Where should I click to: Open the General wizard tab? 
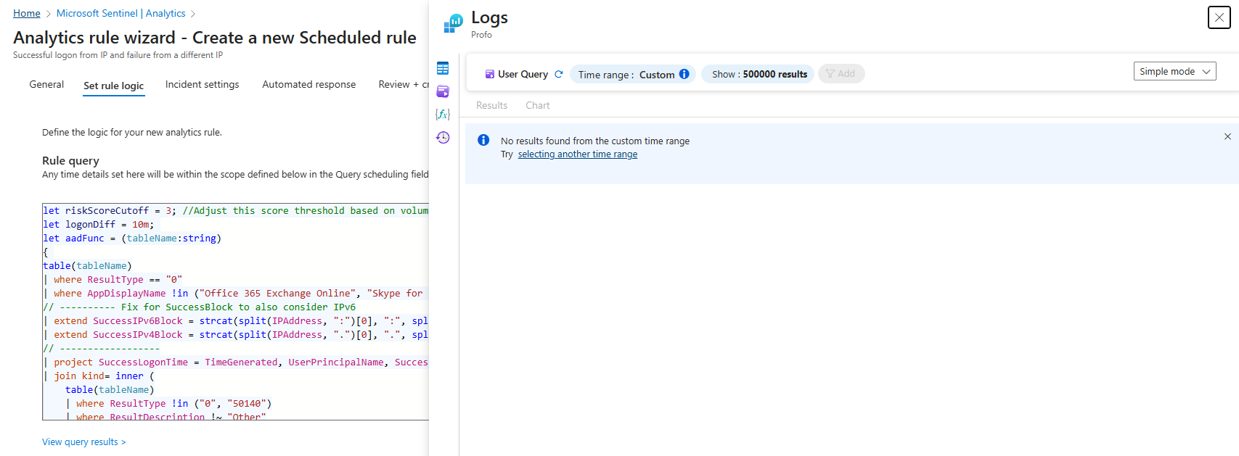46,85
